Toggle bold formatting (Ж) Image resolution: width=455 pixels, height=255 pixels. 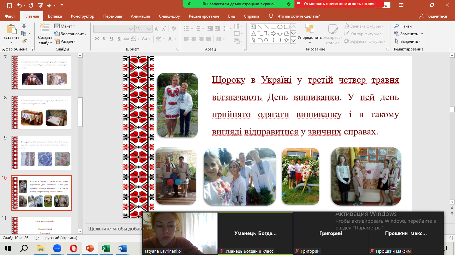pos(97,39)
